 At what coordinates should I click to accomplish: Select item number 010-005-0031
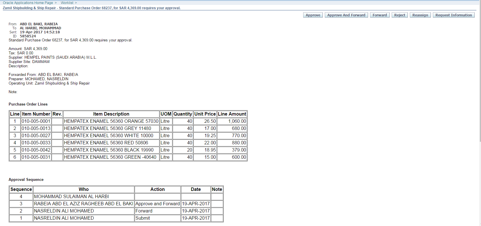[x=36, y=157]
